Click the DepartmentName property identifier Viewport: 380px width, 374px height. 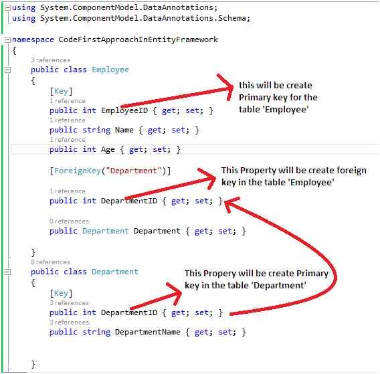(x=148, y=332)
